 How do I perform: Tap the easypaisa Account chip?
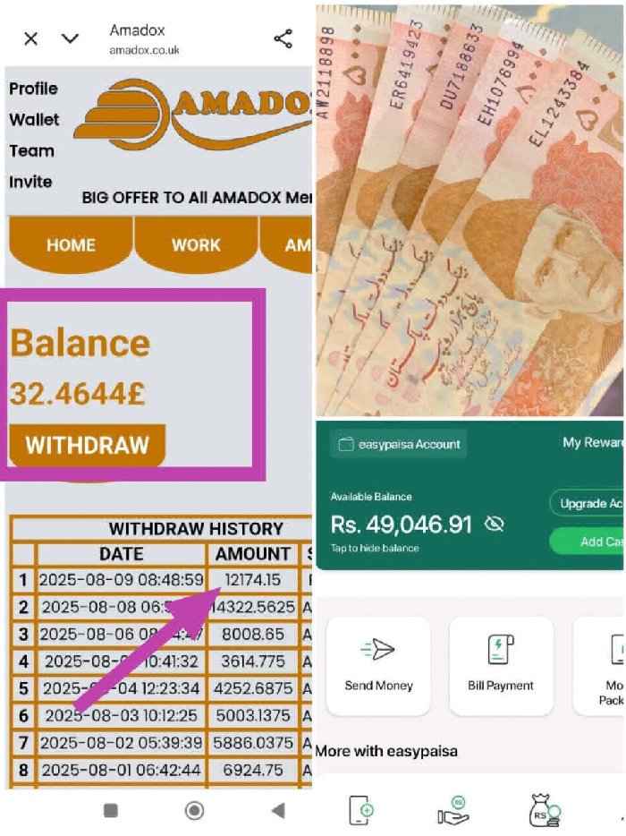click(x=399, y=444)
